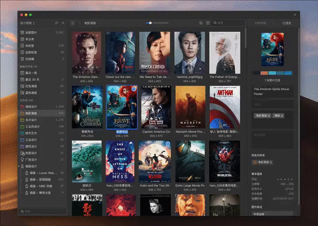
Task: Select The Imitation Game poster thumbnail
Action: pos(86,53)
